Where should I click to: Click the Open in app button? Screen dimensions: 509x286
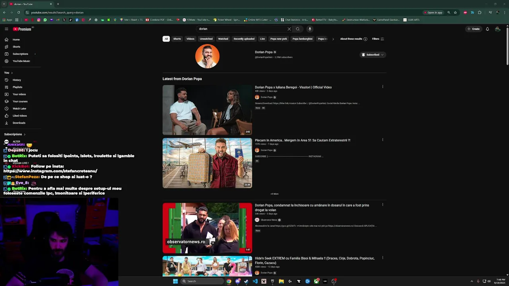pyautogui.click(x=433, y=12)
